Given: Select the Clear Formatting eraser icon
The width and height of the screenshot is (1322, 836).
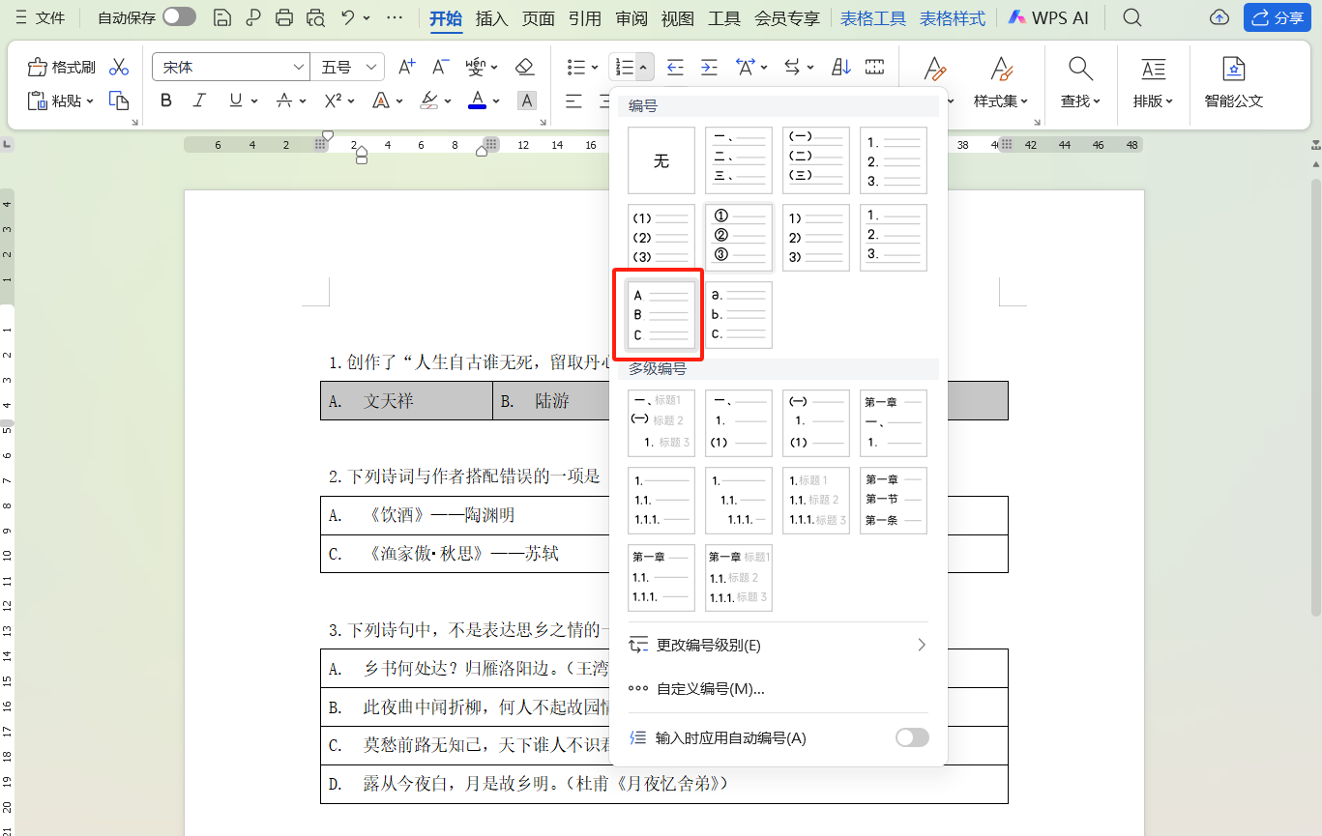Looking at the screenshot, I should [x=525, y=66].
